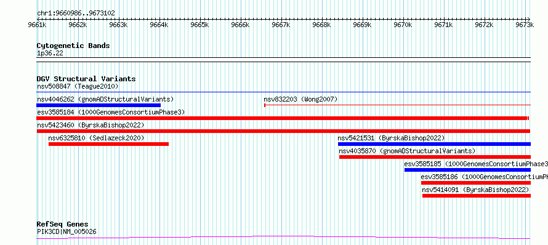
Task: Click the 9671k ruler position
Action: point(444,25)
